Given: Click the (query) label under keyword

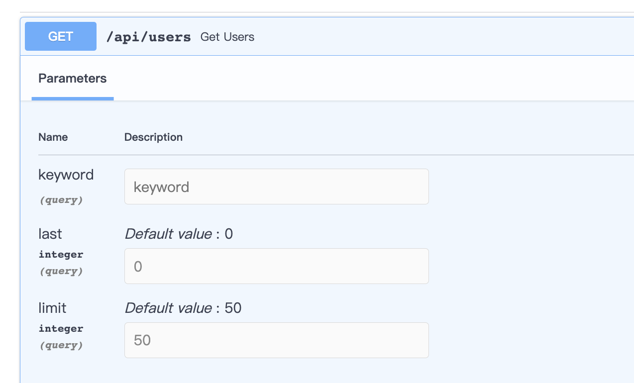Looking at the screenshot, I should coord(61,200).
